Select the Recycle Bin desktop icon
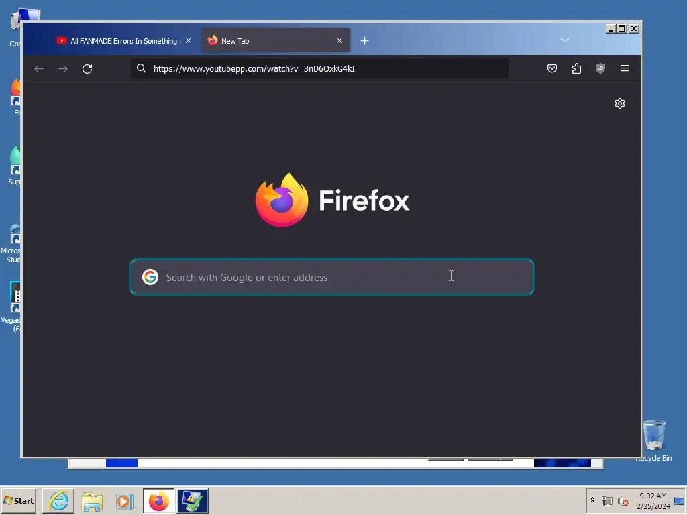Image resolution: width=687 pixels, height=515 pixels. pos(654,441)
